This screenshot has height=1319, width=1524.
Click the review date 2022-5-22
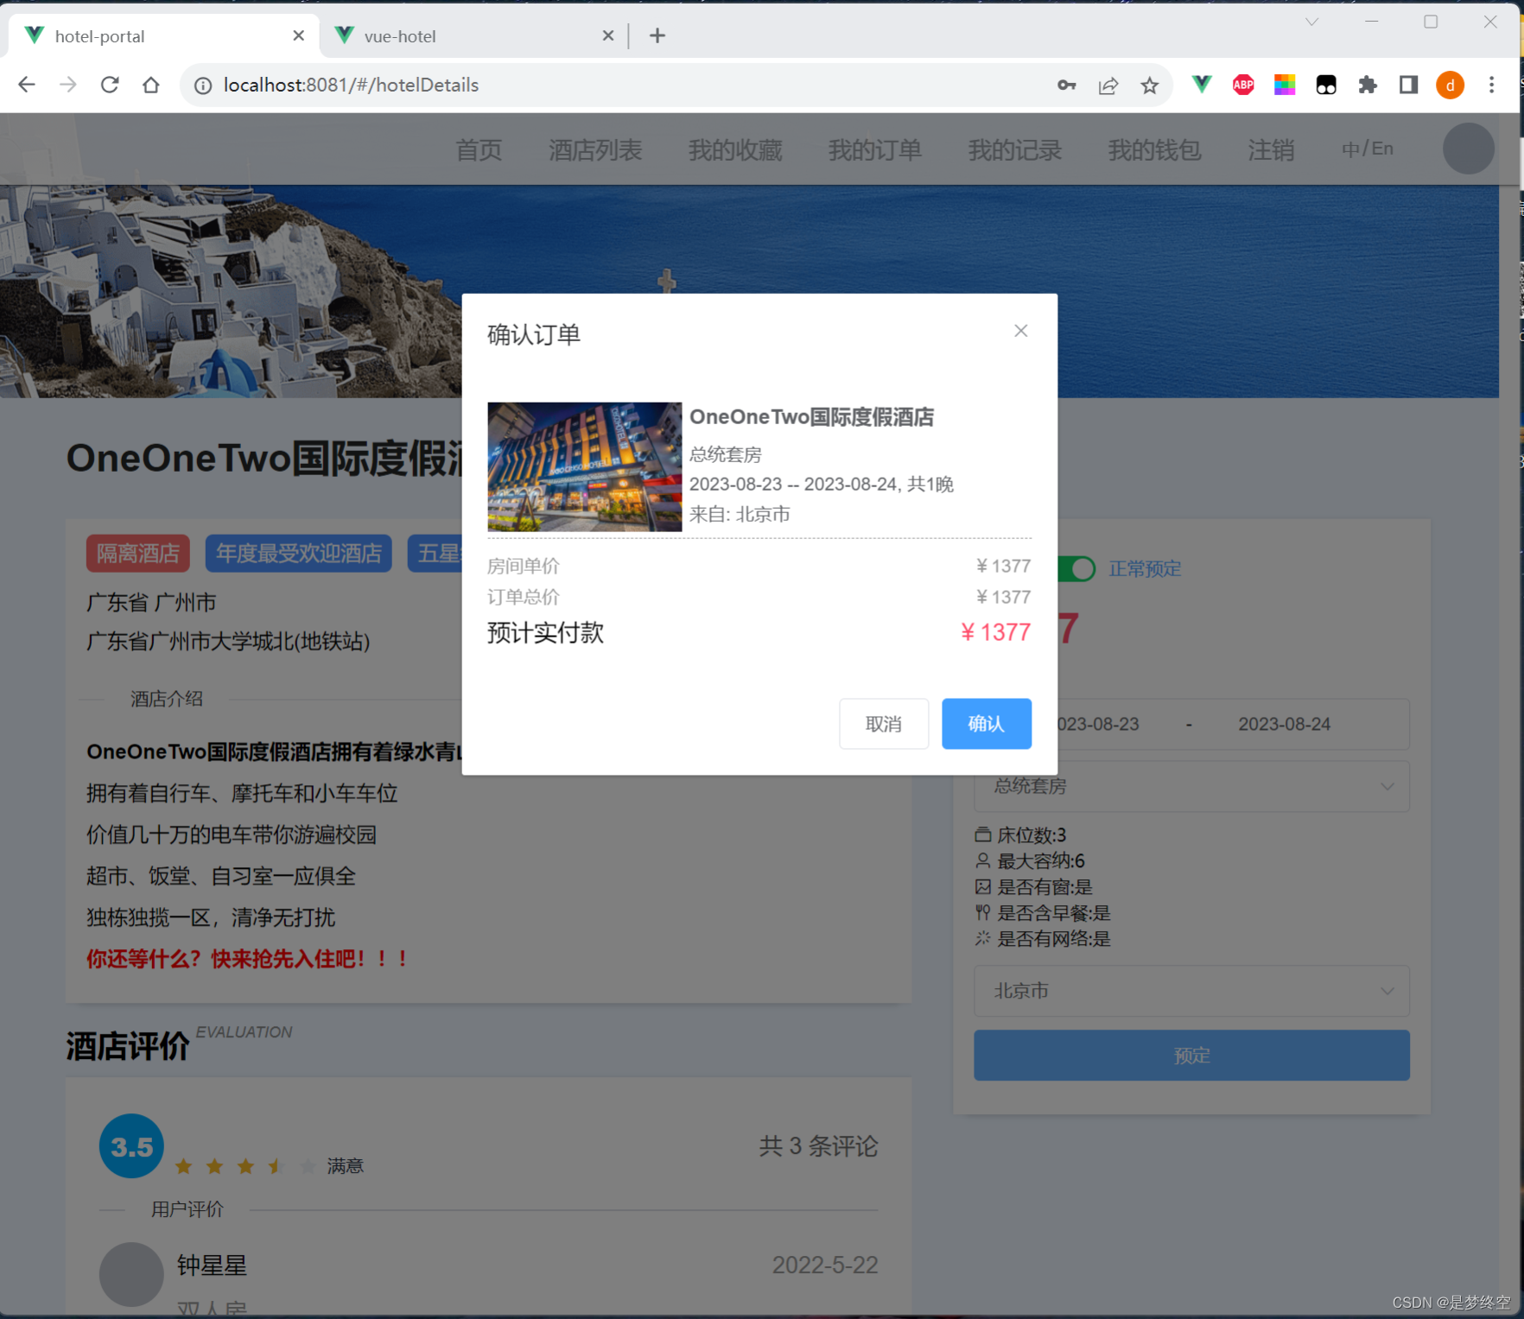tap(825, 1265)
